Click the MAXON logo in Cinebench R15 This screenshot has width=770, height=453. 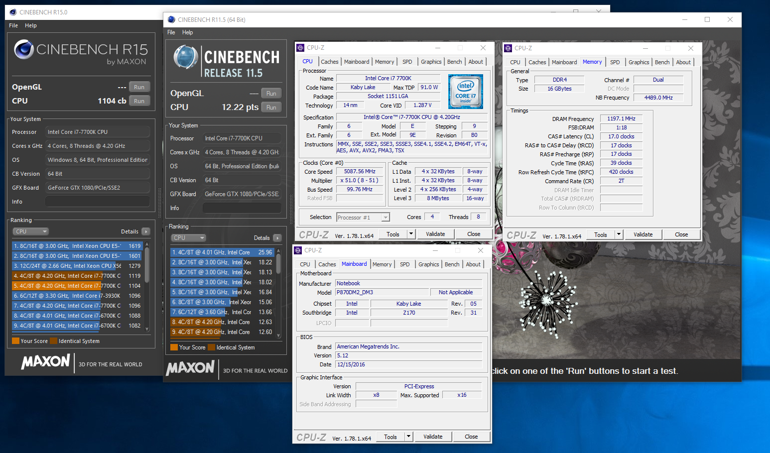point(46,362)
